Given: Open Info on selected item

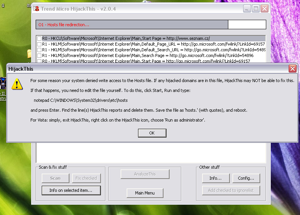Looking at the screenshot, I should [71, 190].
